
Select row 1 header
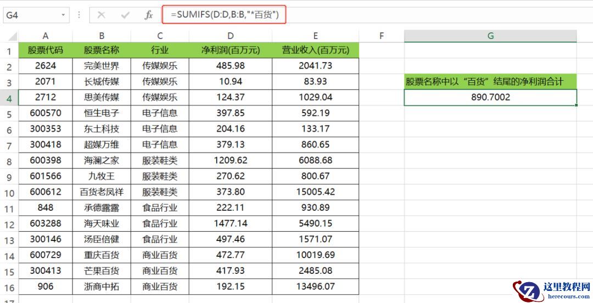pos(9,50)
